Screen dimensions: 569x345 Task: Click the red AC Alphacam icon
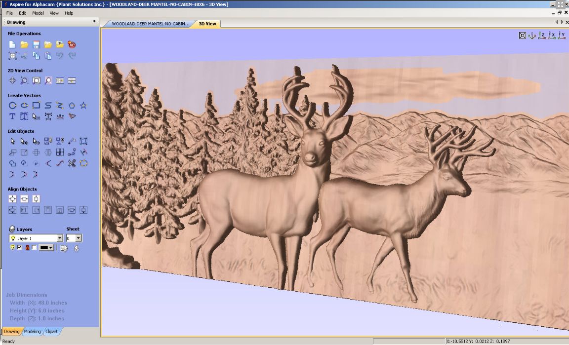[x=72, y=44]
